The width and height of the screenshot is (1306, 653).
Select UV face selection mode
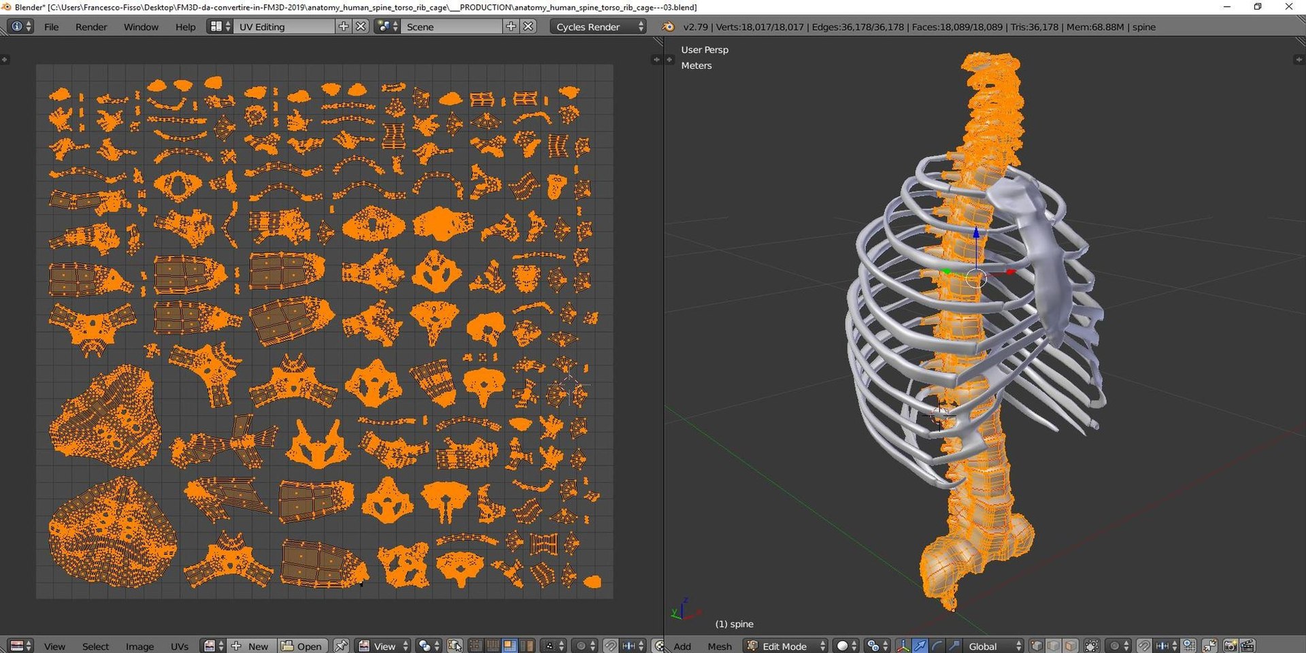click(x=509, y=646)
